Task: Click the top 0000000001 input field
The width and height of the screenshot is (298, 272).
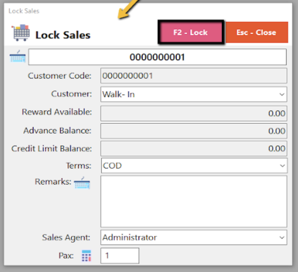Action: pos(157,57)
